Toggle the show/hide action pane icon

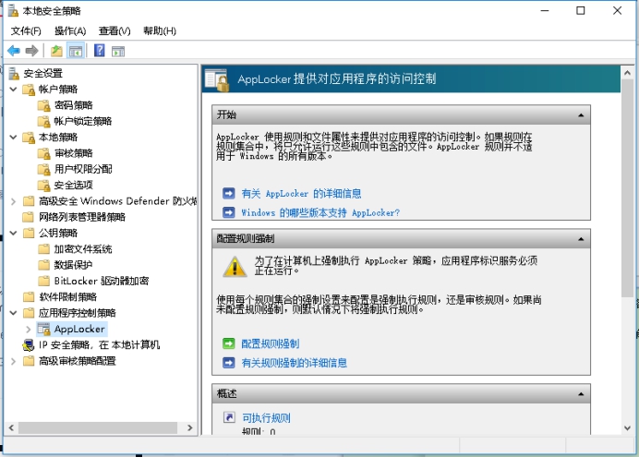click(x=118, y=52)
